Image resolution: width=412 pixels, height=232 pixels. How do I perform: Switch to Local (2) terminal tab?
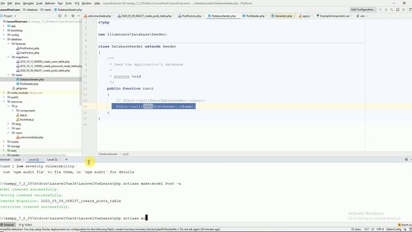coord(33,160)
